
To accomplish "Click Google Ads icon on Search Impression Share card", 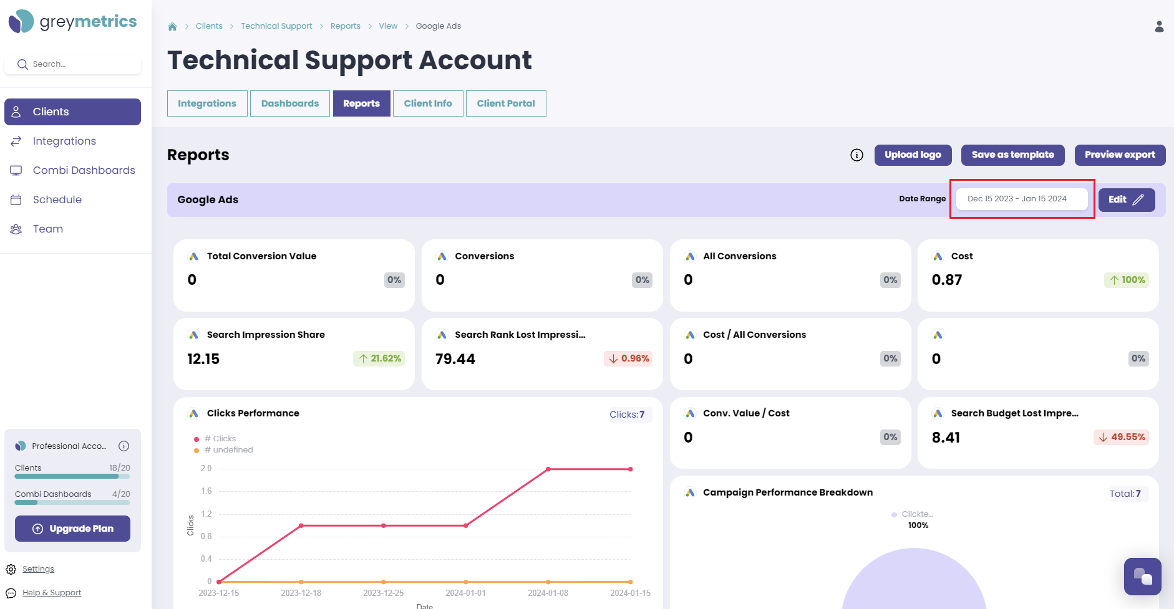I will (x=194, y=335).
